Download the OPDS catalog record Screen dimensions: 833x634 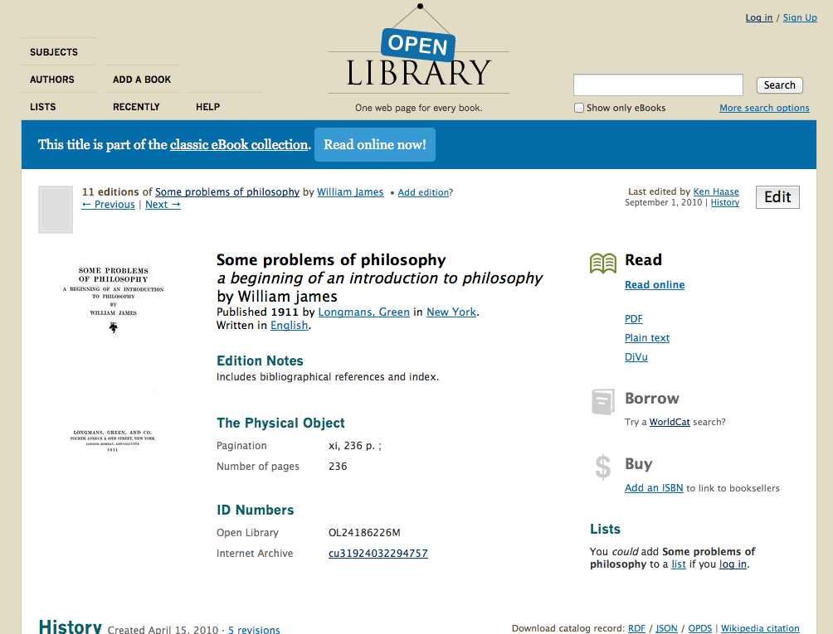coord(699,628)
